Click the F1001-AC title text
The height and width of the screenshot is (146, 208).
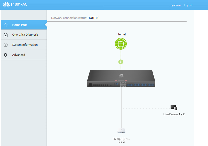point(19,4)
